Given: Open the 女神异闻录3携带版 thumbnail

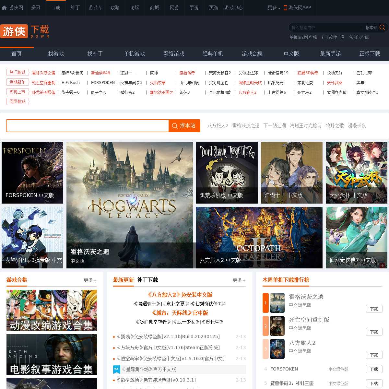Looking at the screenshot, I should tap(32, 238).
